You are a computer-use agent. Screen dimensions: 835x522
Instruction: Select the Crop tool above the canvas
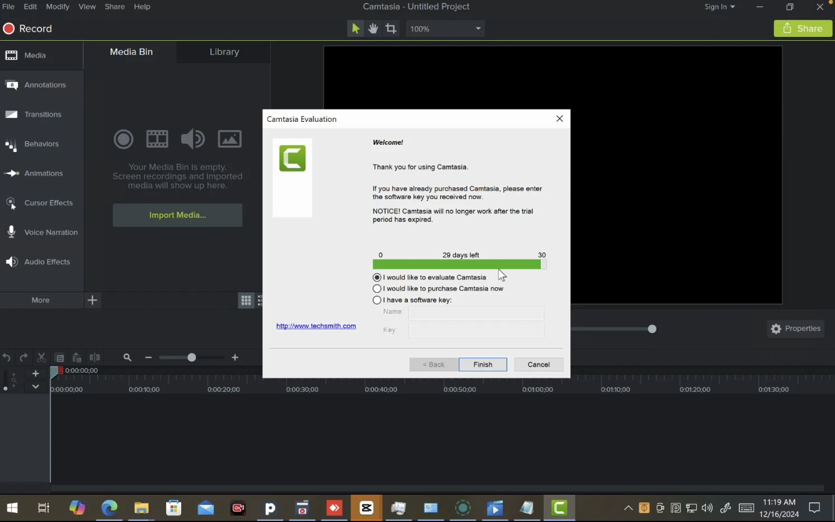pyautogui.click(x=390, y=28)
